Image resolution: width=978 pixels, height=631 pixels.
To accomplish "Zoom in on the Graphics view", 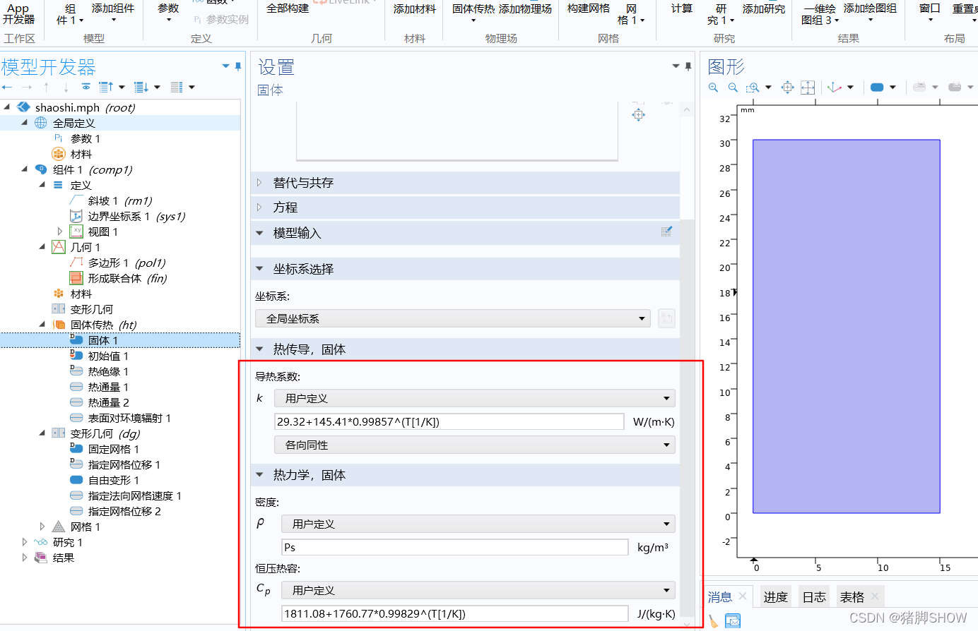I will point(713,87).
